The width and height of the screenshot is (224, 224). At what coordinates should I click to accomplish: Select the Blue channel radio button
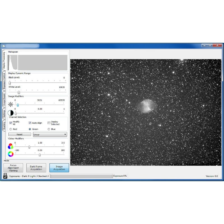pyautogui.click(x=49, y=129)
